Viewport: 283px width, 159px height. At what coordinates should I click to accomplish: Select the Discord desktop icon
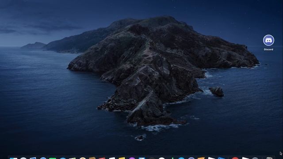268,40
